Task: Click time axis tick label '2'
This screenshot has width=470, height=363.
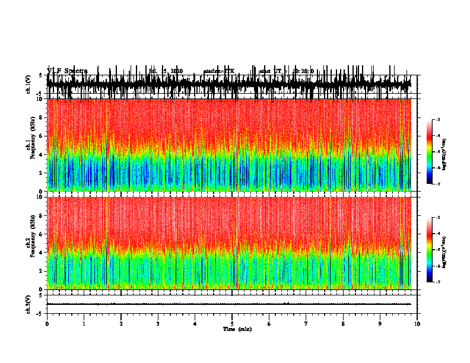Action: tap(121, 324)
